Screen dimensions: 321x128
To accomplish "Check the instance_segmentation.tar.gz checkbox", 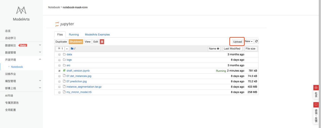I will [59, 87].
